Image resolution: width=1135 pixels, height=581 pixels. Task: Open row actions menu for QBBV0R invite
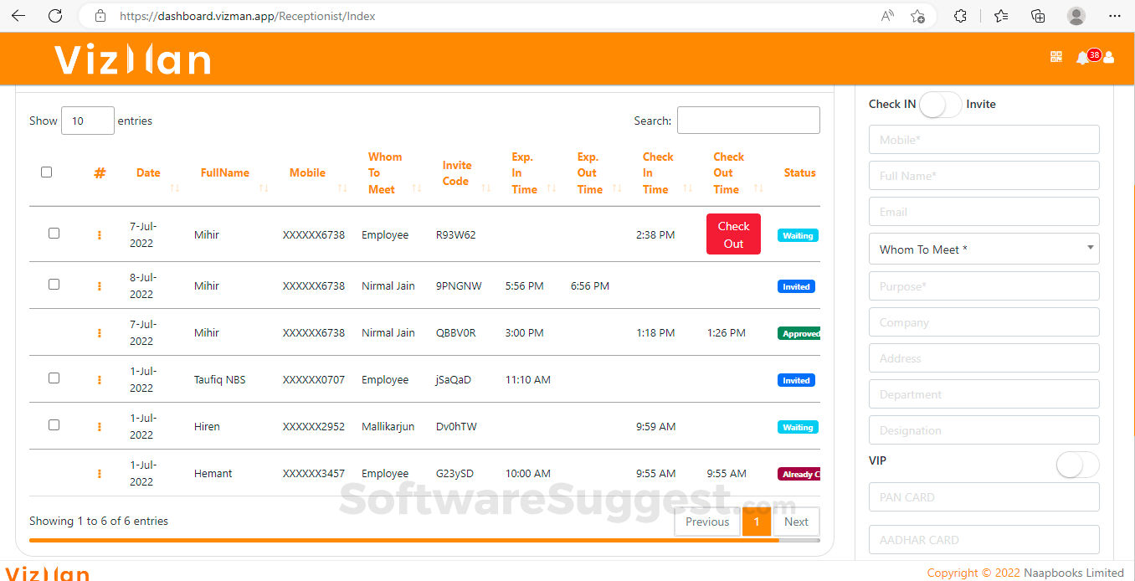pyautogui.click(x=100, y=333)
